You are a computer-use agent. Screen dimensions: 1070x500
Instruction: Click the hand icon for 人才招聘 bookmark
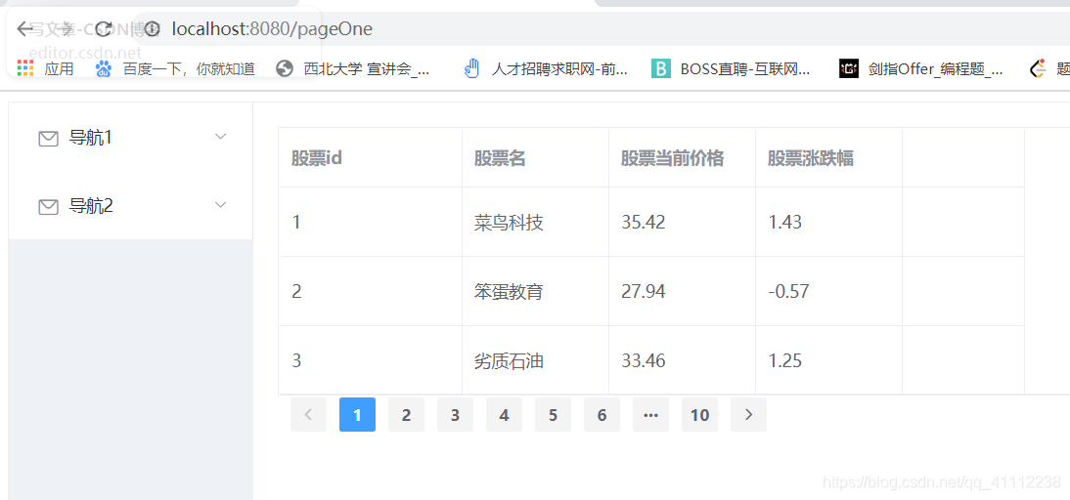point(472,68)
